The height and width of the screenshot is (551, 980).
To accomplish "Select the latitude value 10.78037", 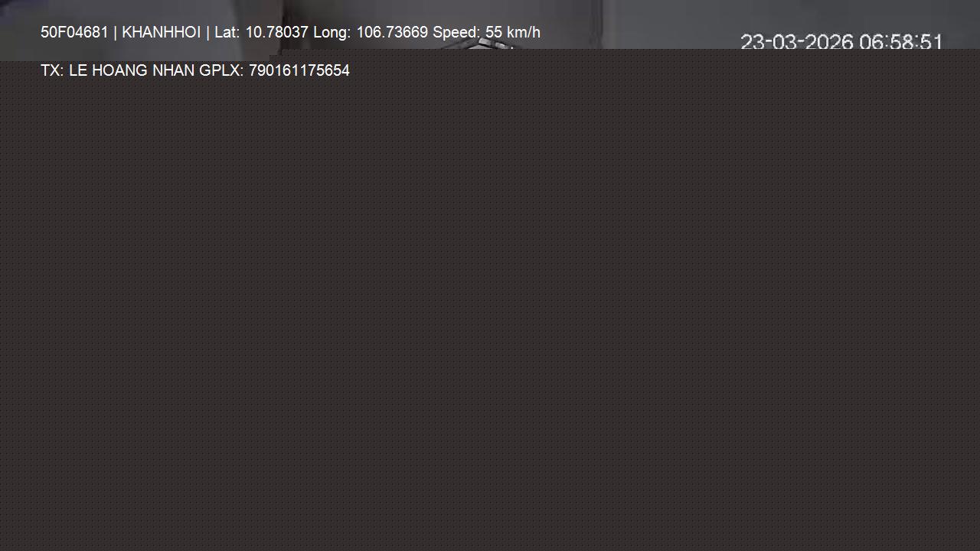I will pyautogui.click(x=276, y=32).
